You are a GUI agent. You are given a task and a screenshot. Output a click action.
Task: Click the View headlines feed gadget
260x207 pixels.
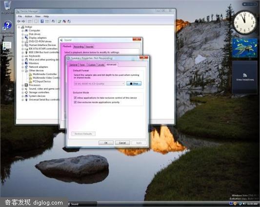[x=245, y=77]
